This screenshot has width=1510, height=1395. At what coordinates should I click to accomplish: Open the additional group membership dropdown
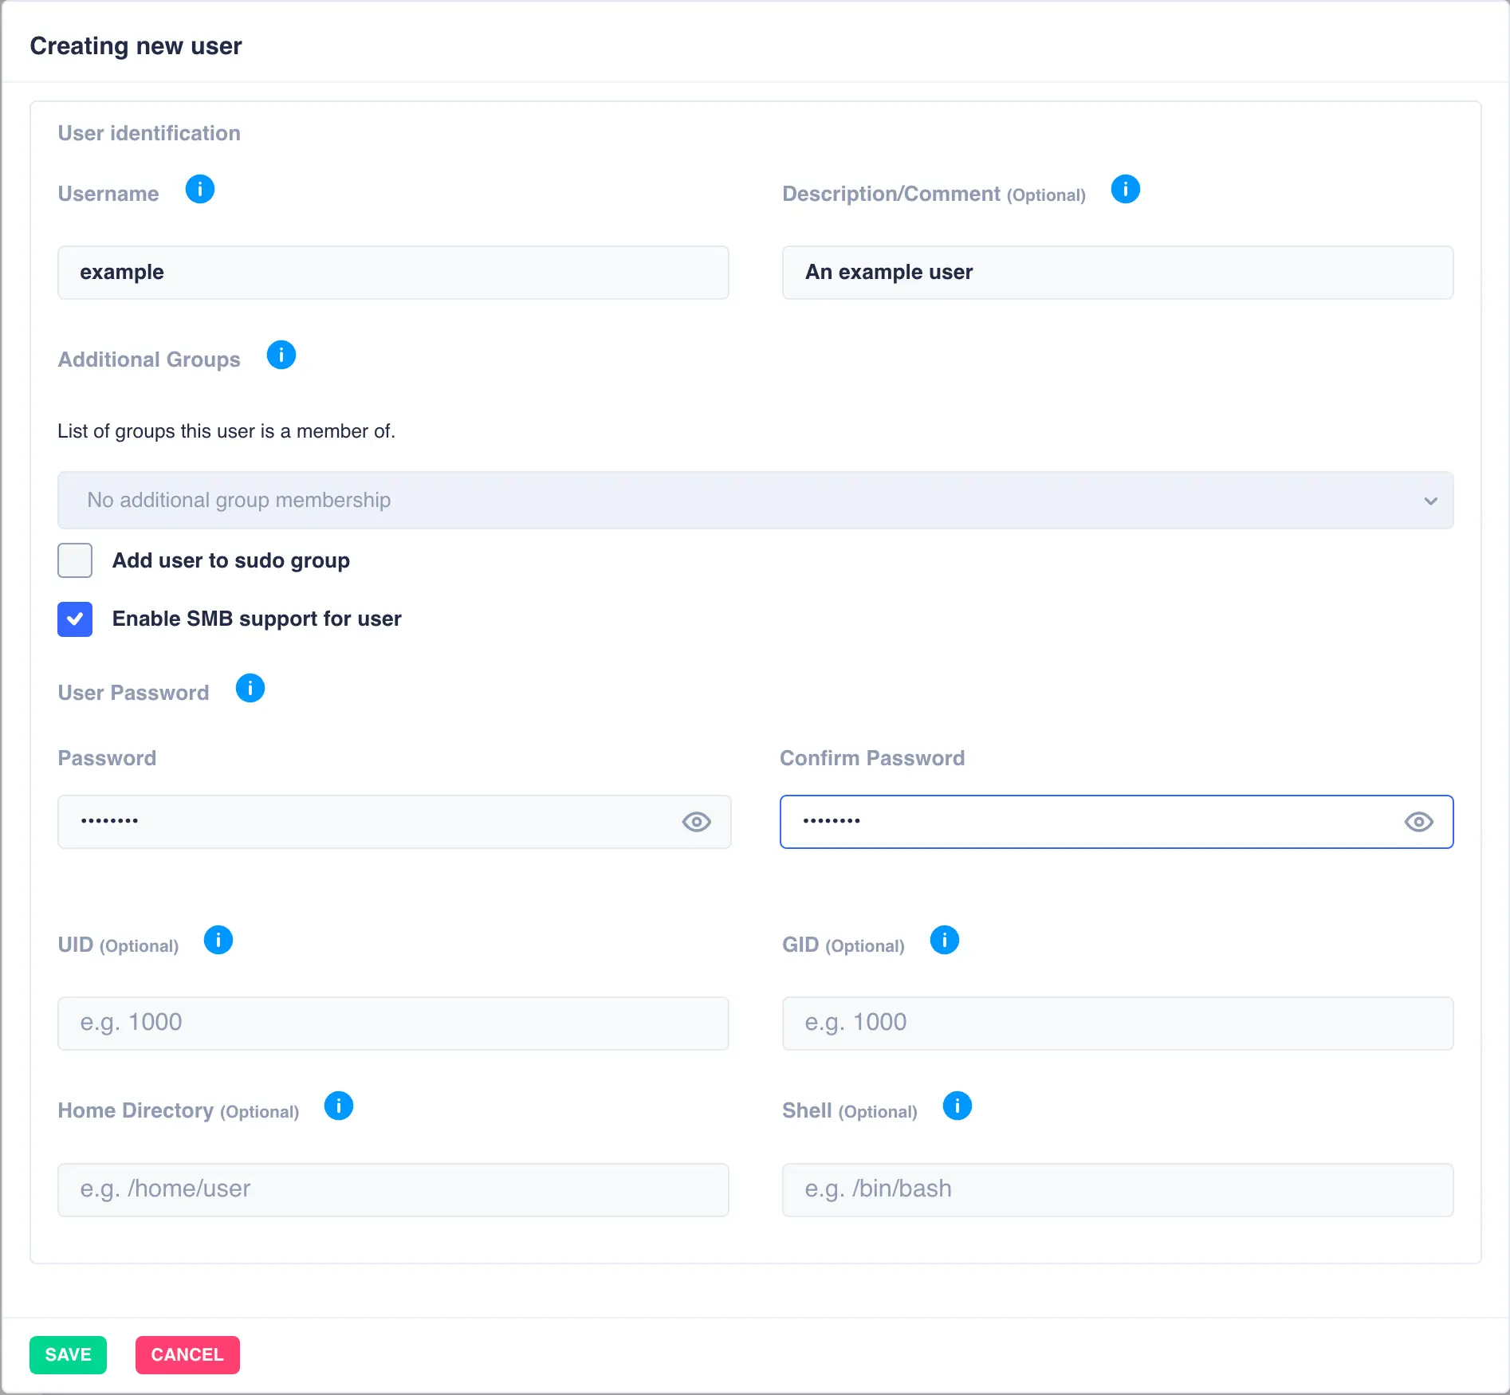(754, 501)
